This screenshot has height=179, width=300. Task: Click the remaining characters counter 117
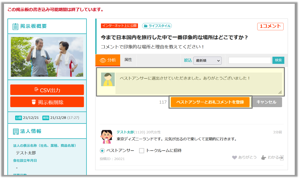tap(163, 102)
